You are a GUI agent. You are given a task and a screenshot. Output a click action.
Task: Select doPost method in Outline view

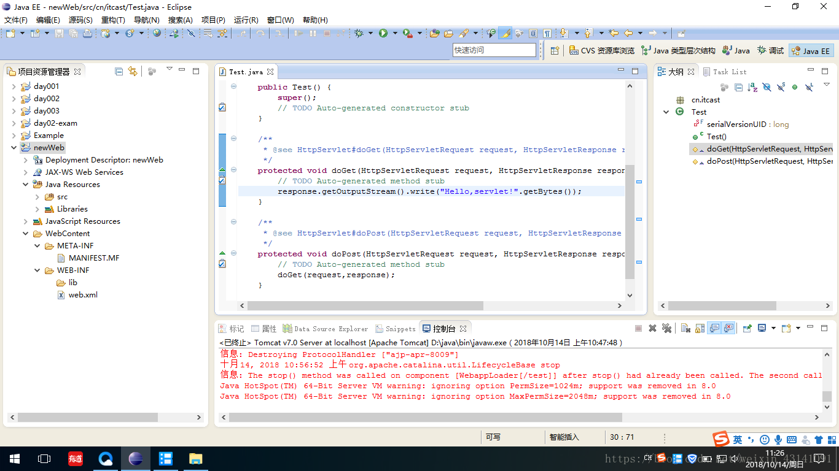762,161
